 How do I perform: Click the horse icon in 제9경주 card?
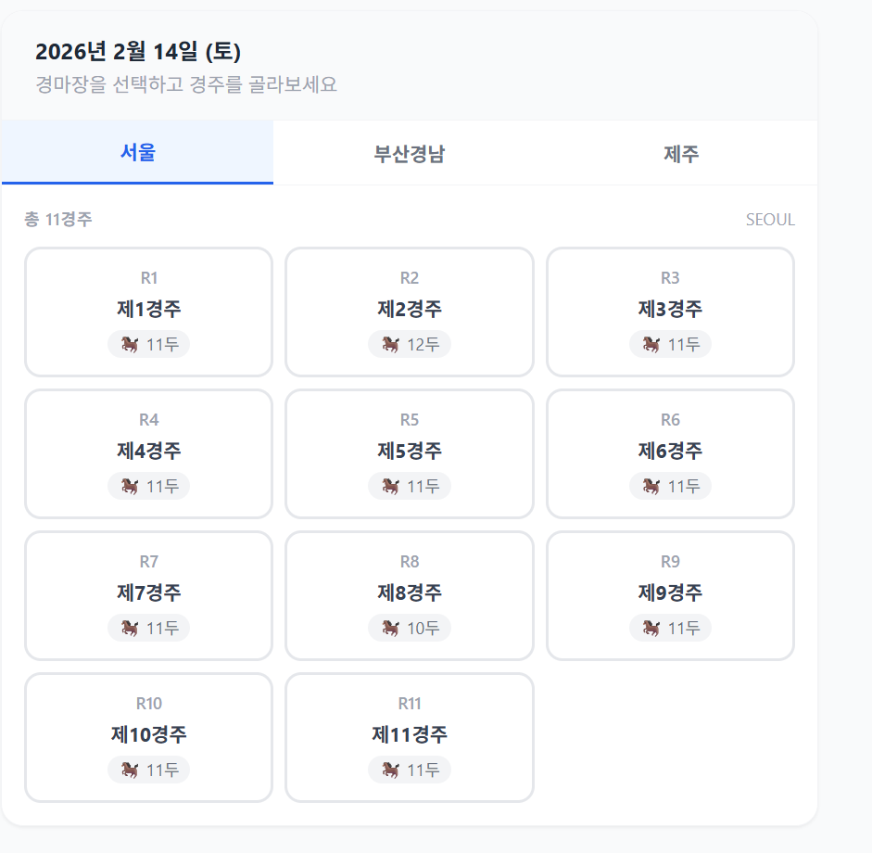[651, 629]
